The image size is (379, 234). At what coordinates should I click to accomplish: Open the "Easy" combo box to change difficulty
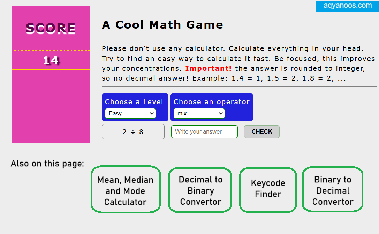point(130,113)
